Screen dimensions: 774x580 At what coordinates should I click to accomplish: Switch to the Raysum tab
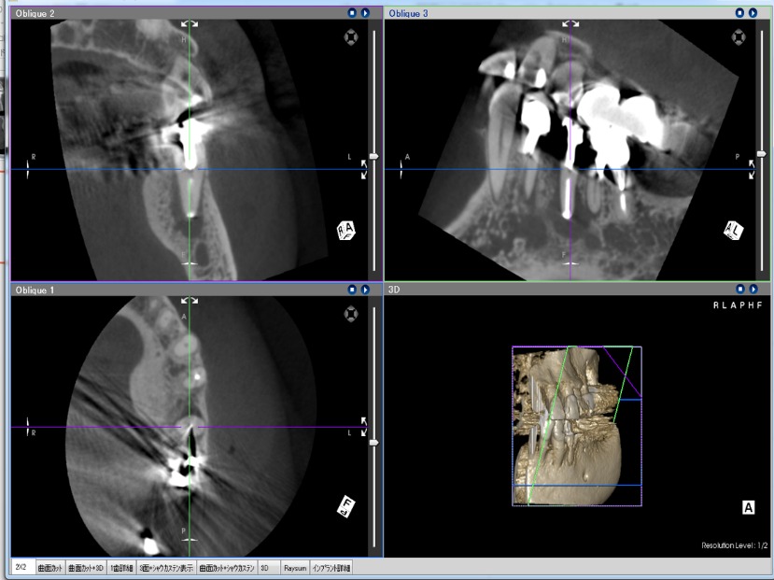click(x=294, y=567)
